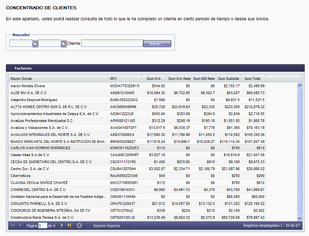The width and height of the screenshot is (309, 236).
Task: Focus the end date input field
Action: tap(49, 43)
